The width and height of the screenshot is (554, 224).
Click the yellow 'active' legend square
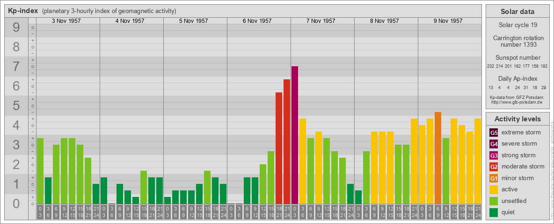[494, 189]
